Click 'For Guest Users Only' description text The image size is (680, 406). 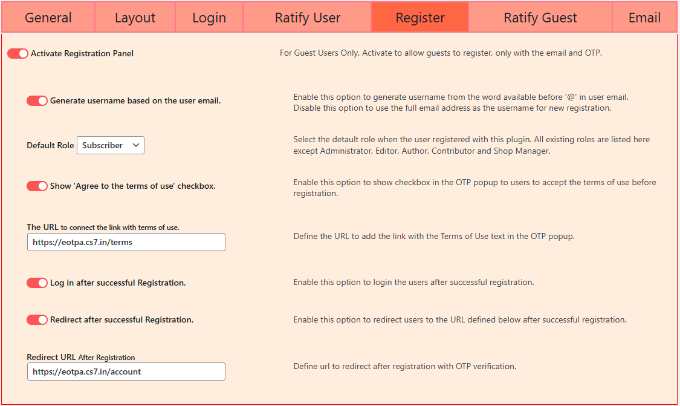click(441, 53)
